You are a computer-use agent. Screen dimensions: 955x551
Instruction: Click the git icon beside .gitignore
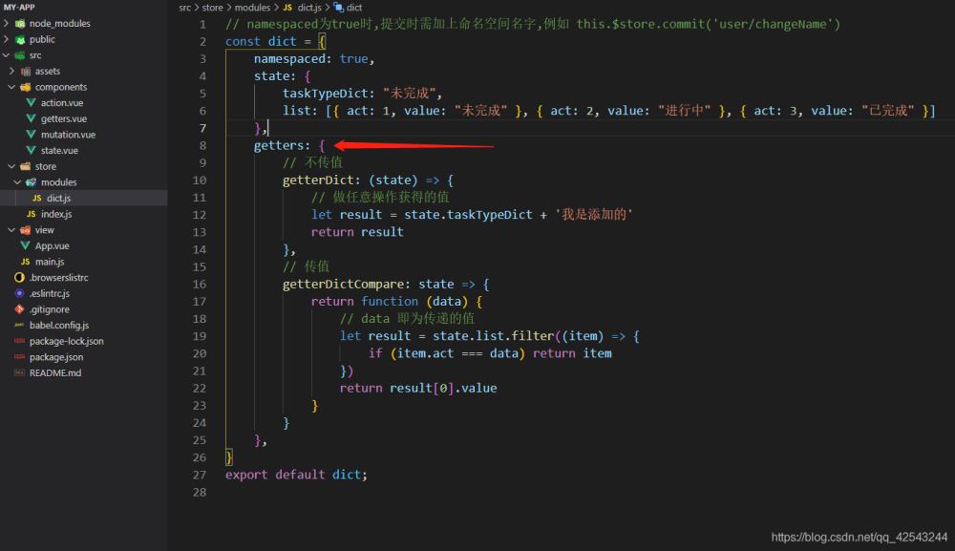pyautogui.click(x=19, y=309)
